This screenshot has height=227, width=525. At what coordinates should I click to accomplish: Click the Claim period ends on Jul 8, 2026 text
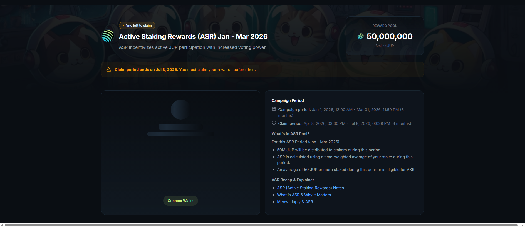(x=146, y=70)
